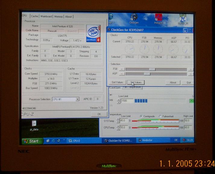Click Set Values in ClockGen

click(136, 82)
